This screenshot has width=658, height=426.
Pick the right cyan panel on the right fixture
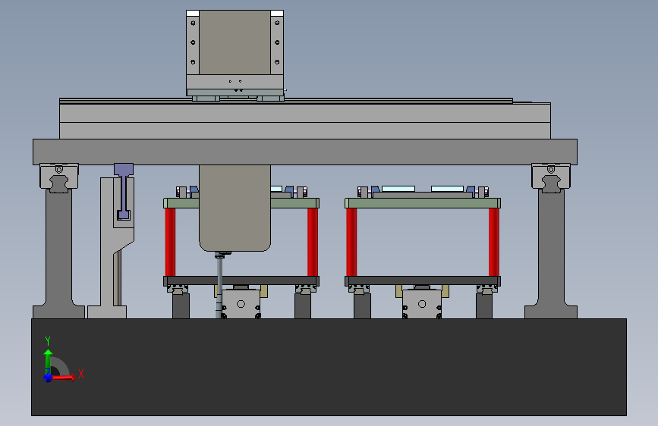(447, 189)
